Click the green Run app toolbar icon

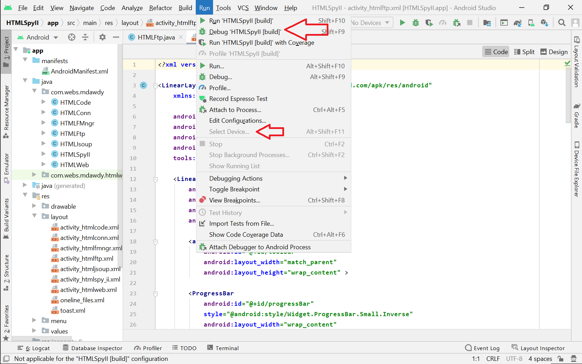[402, 23]
